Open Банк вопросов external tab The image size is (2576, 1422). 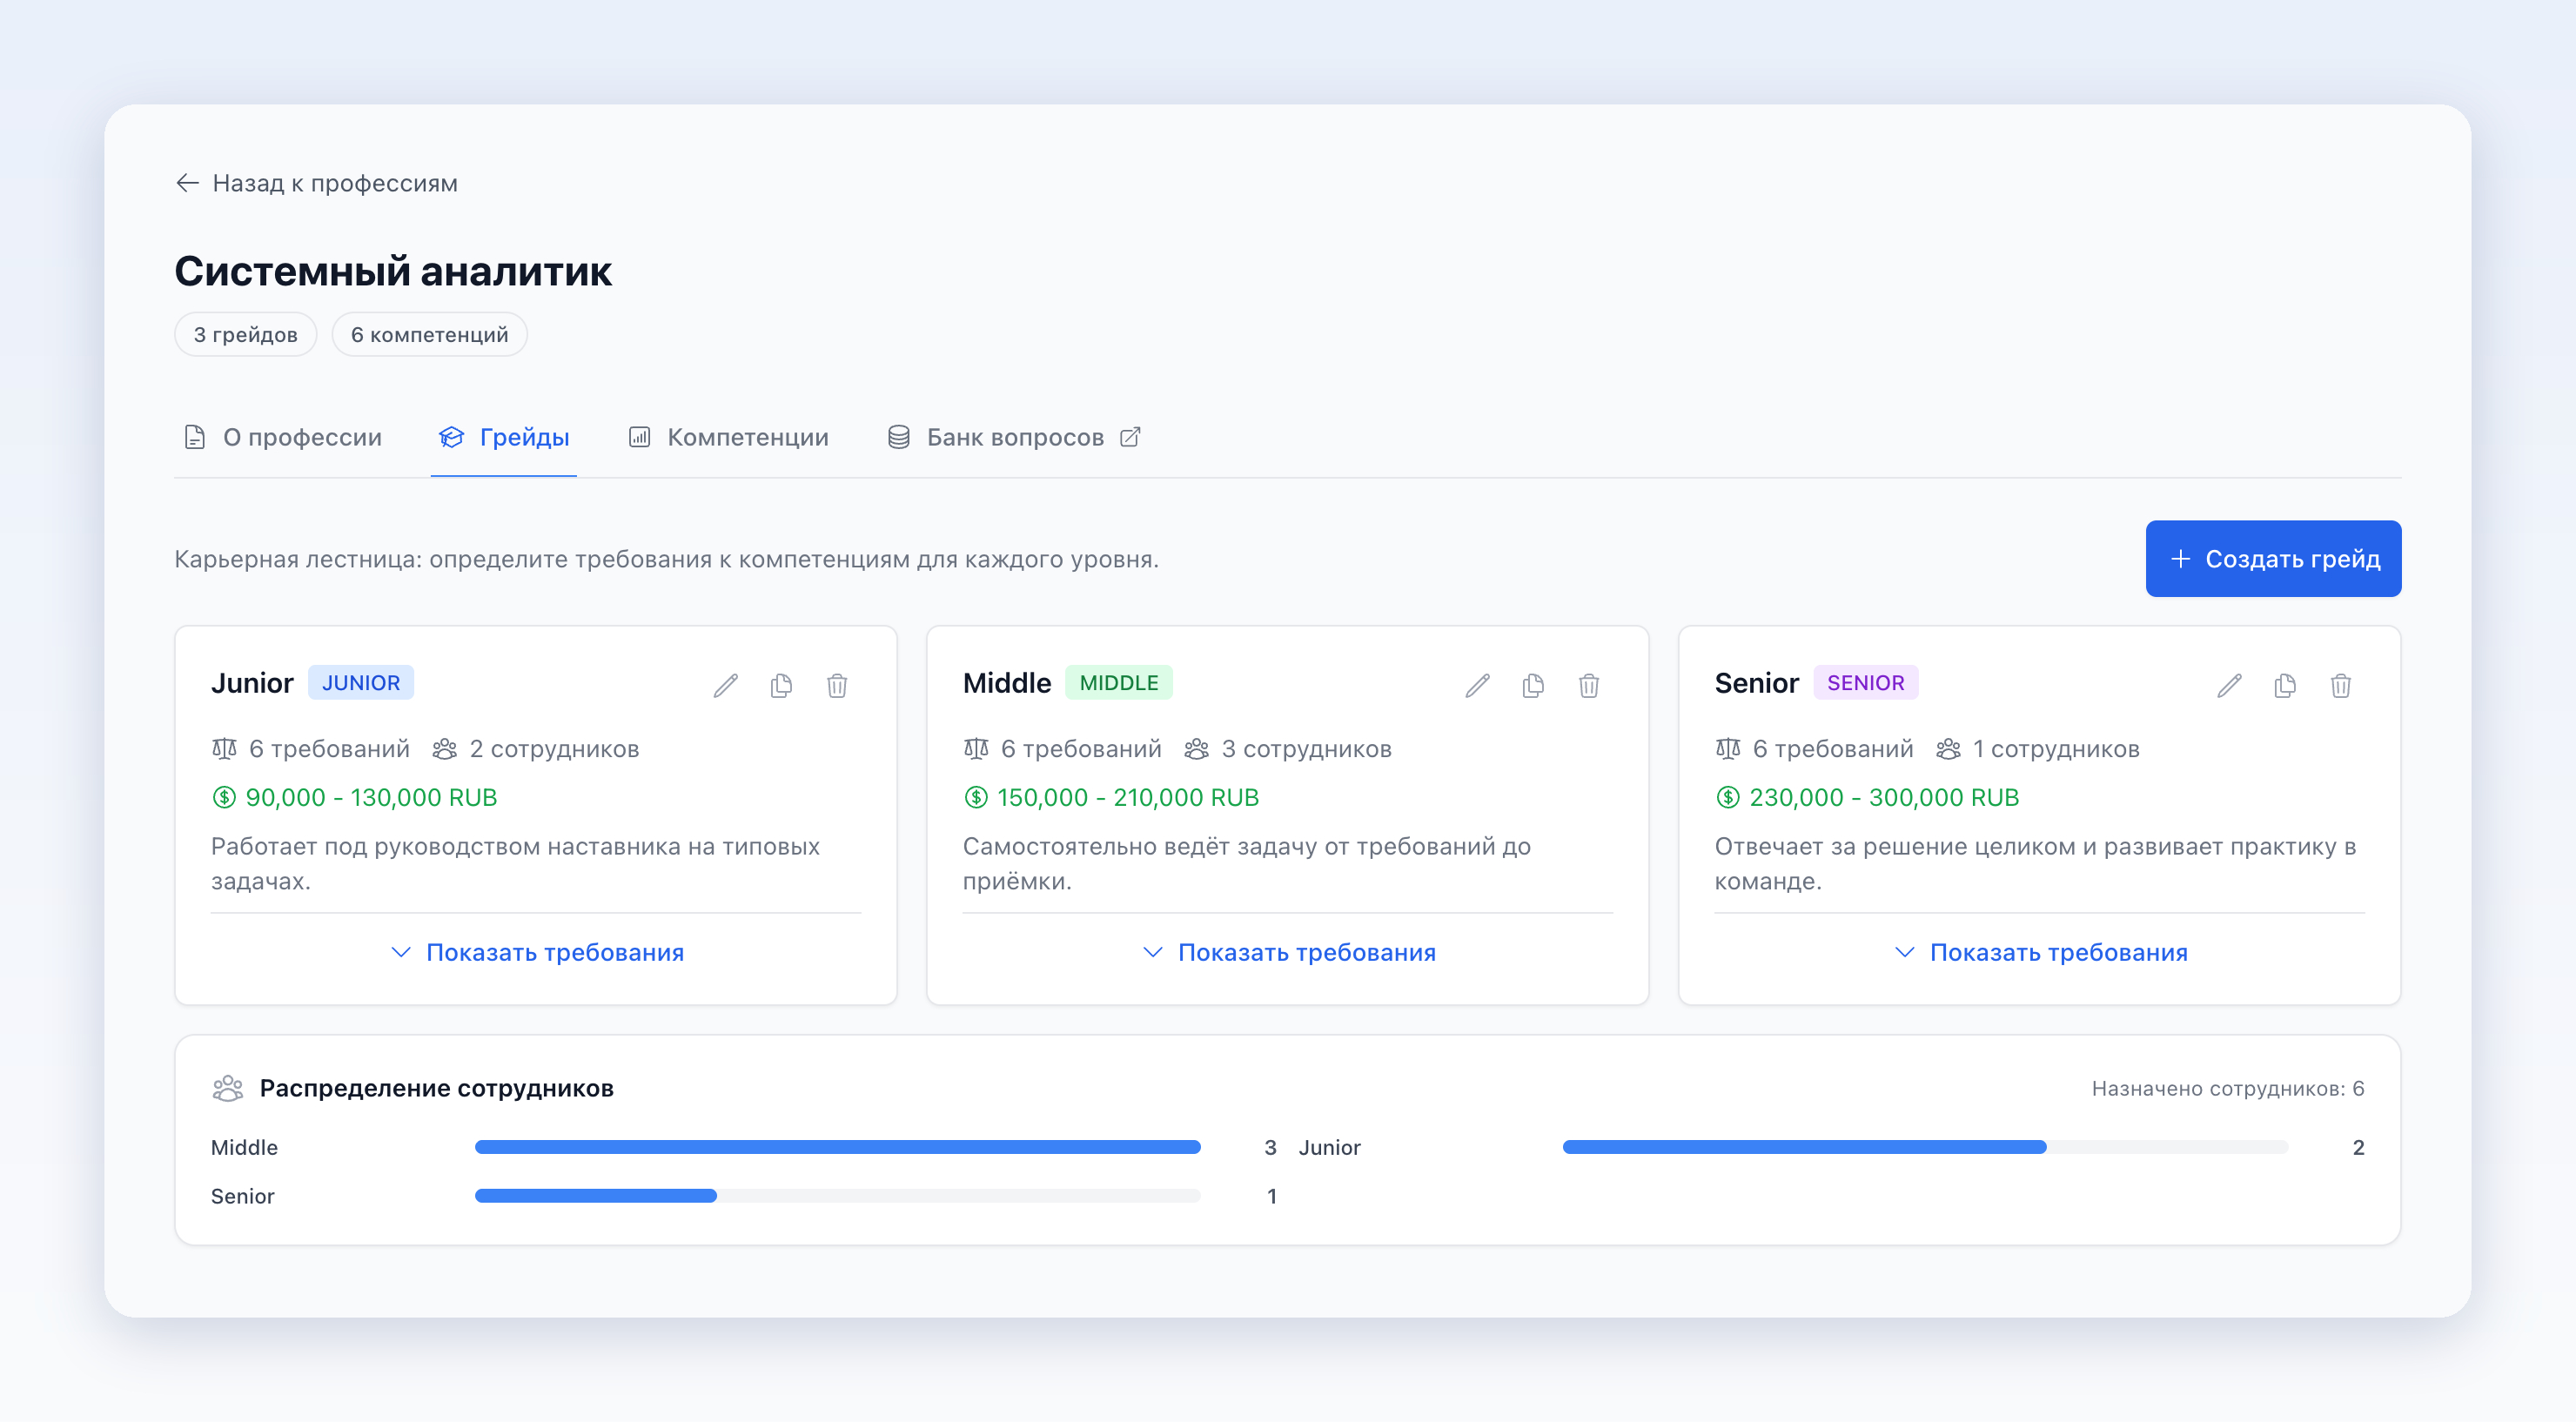pos(1015,437)
